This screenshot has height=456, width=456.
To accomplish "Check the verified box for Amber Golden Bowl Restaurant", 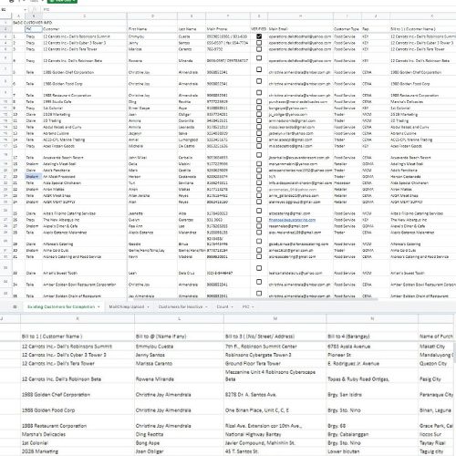I will 259,282.
